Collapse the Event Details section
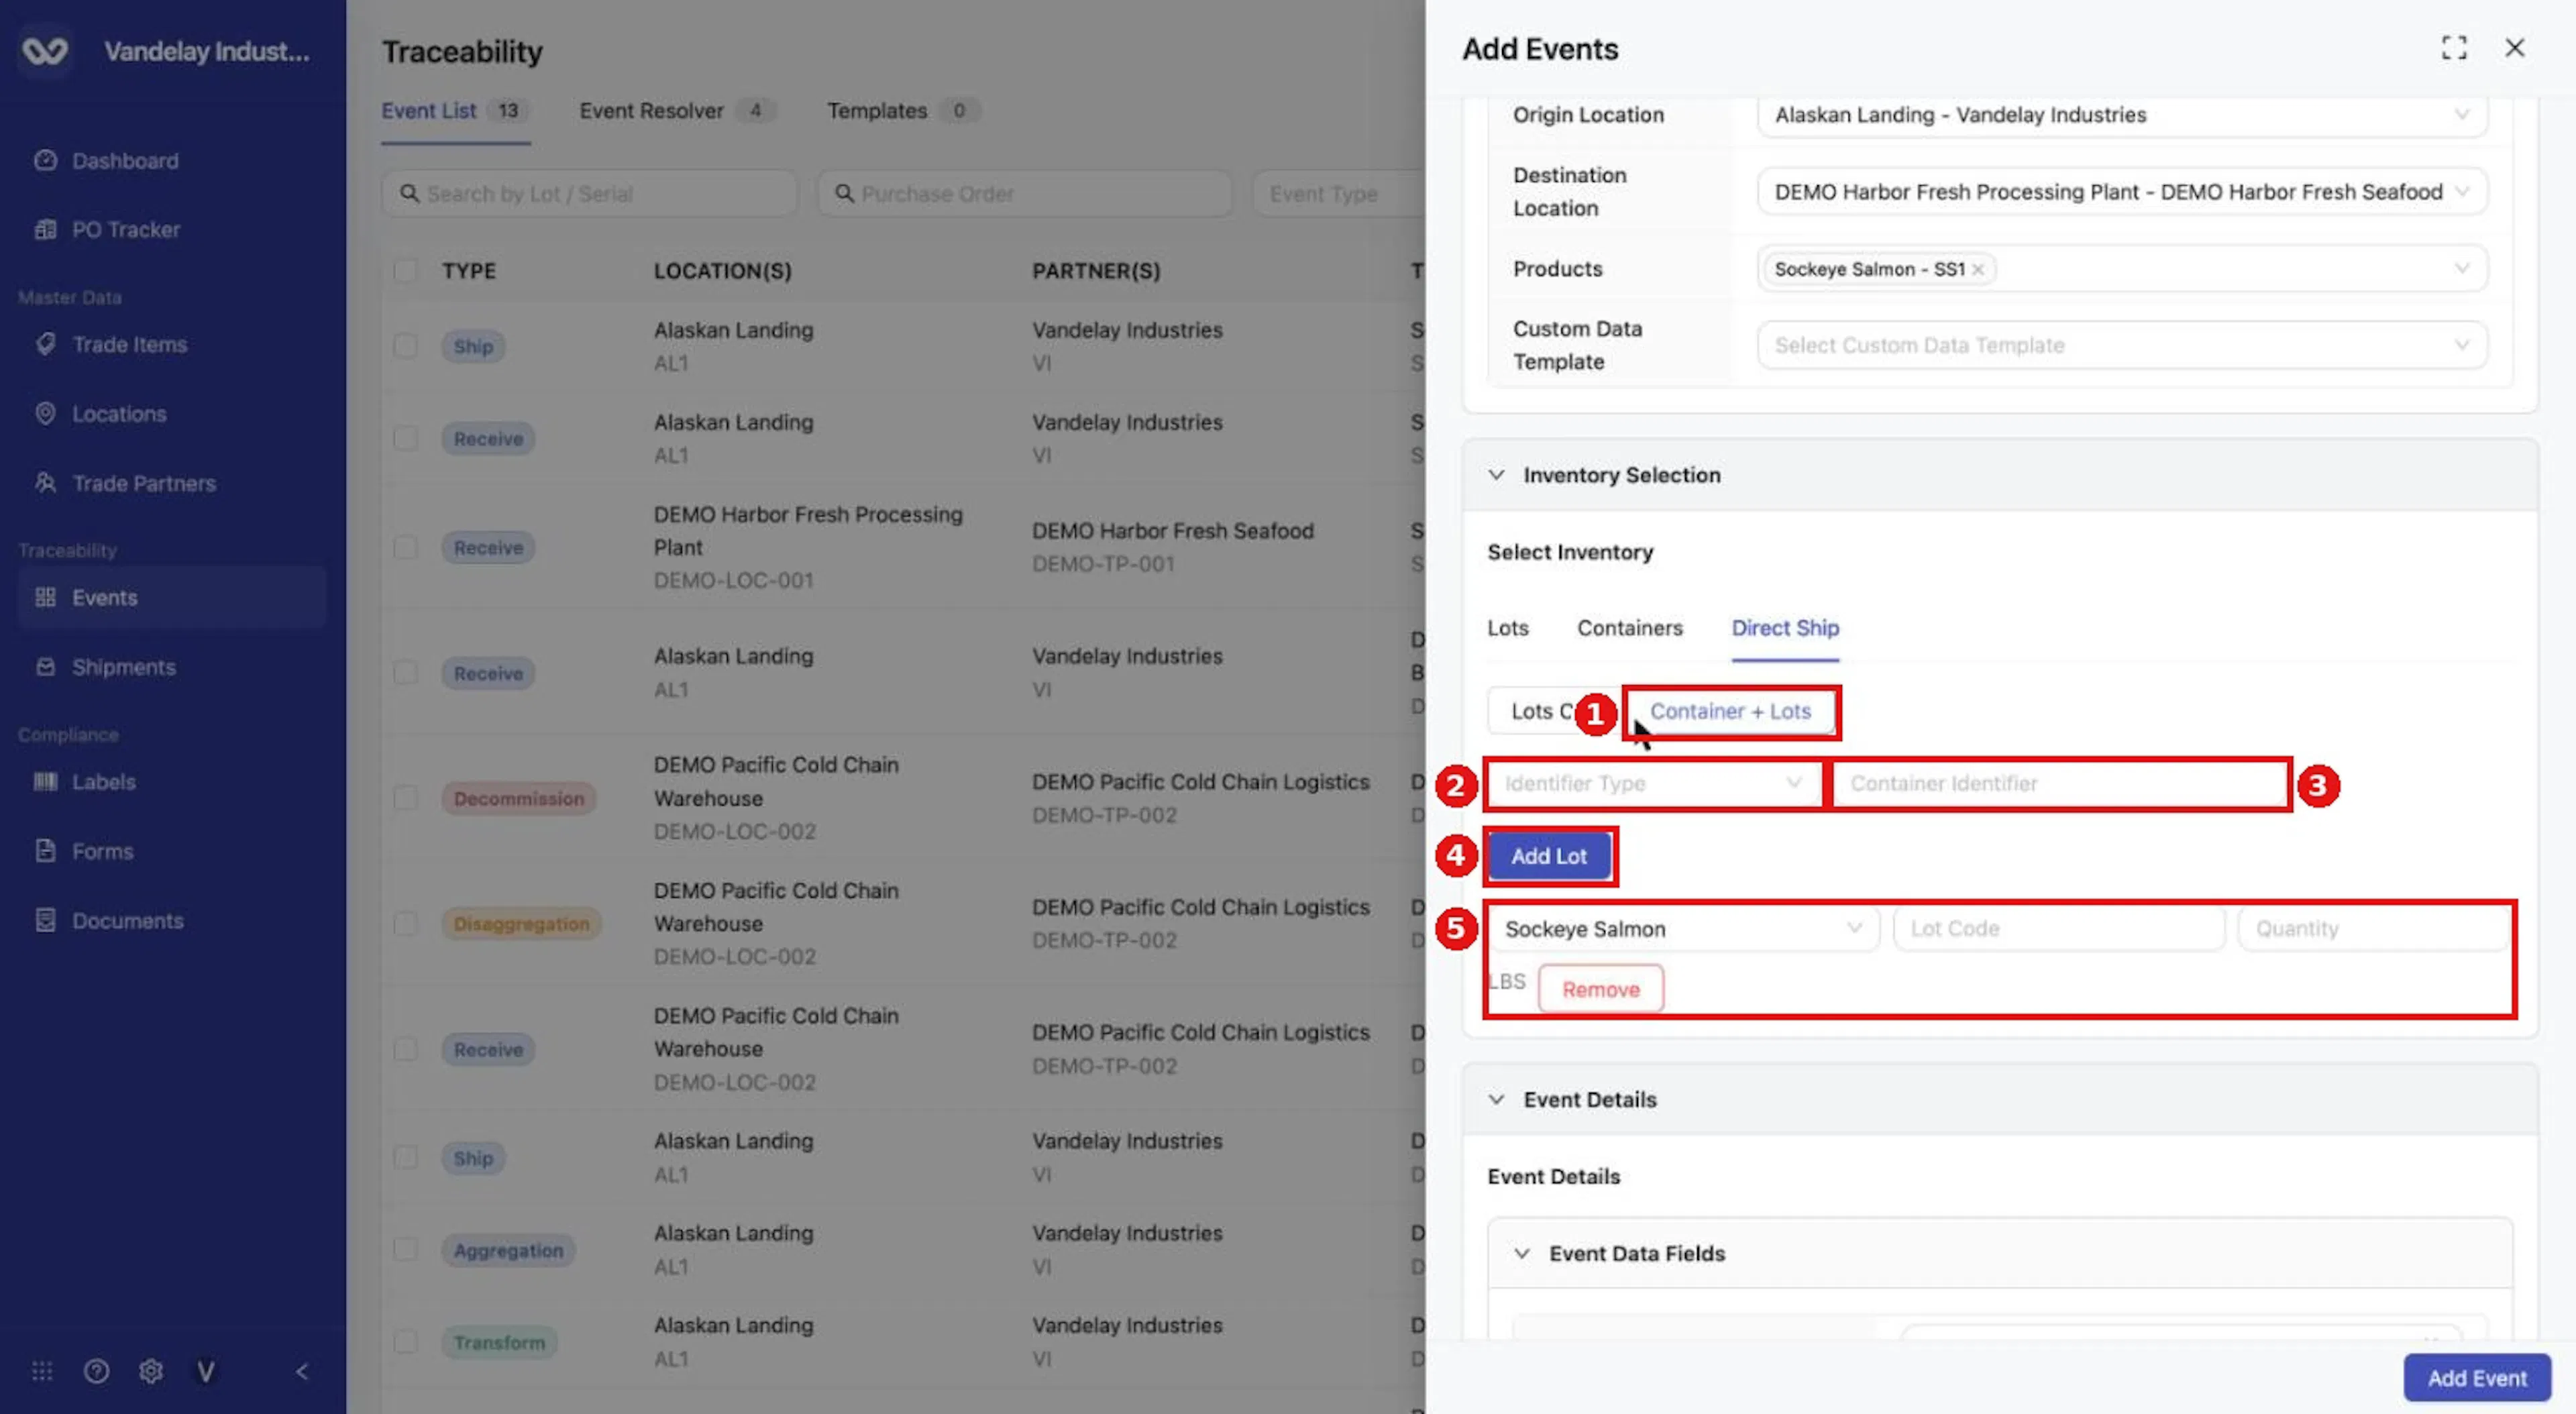This screenshot has height=1414, width=2576. (x=1496, y=1099)
